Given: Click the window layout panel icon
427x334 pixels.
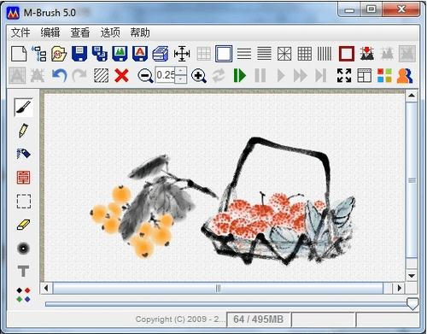Looking at the screenshot, I should [x=364, y=75].
